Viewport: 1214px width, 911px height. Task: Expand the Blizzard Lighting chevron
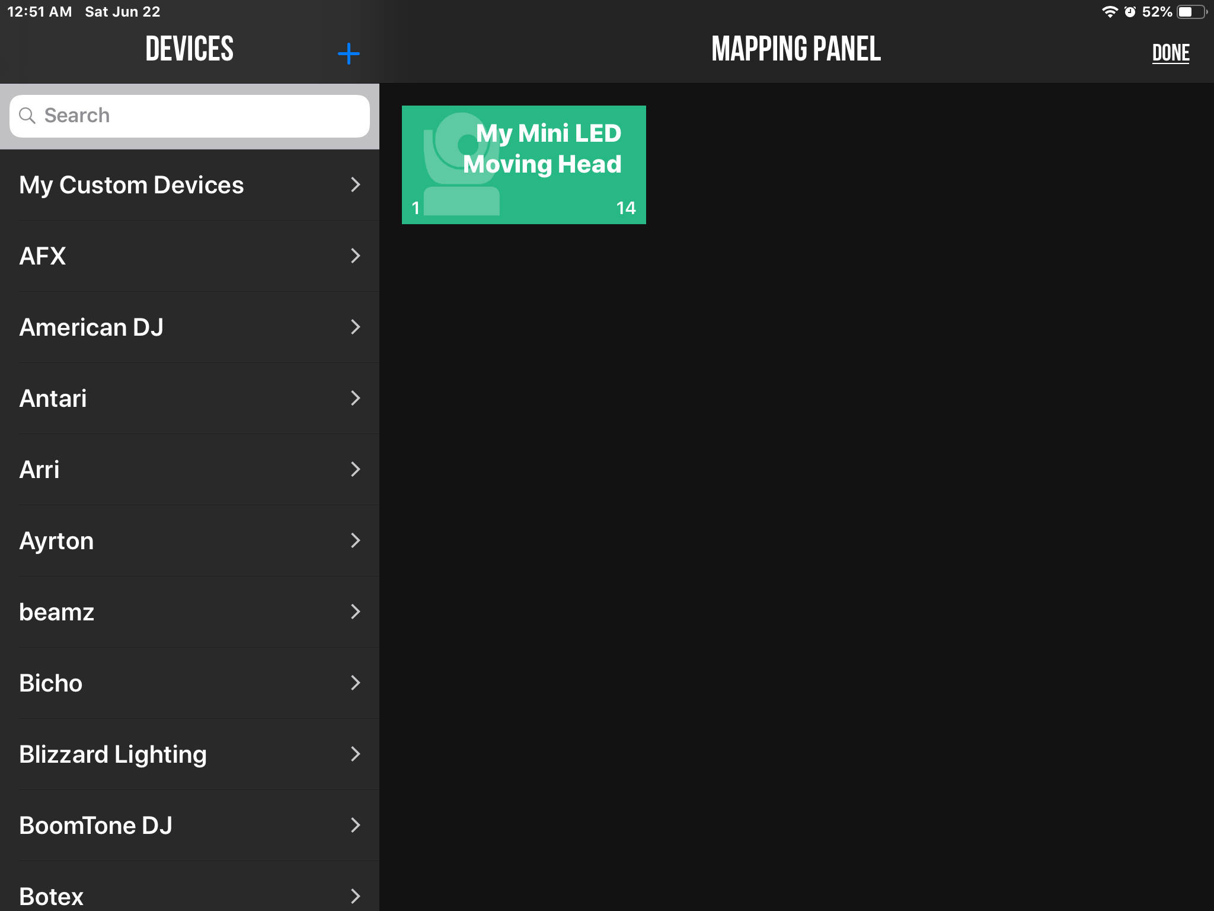tap(355, 754)
